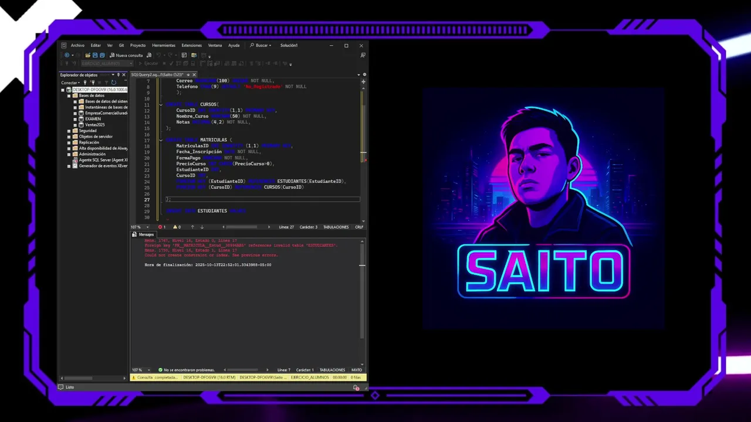Collapse the DESKTOP-DFOGV9I server node
751x422 pixels.
pos(63,90)
